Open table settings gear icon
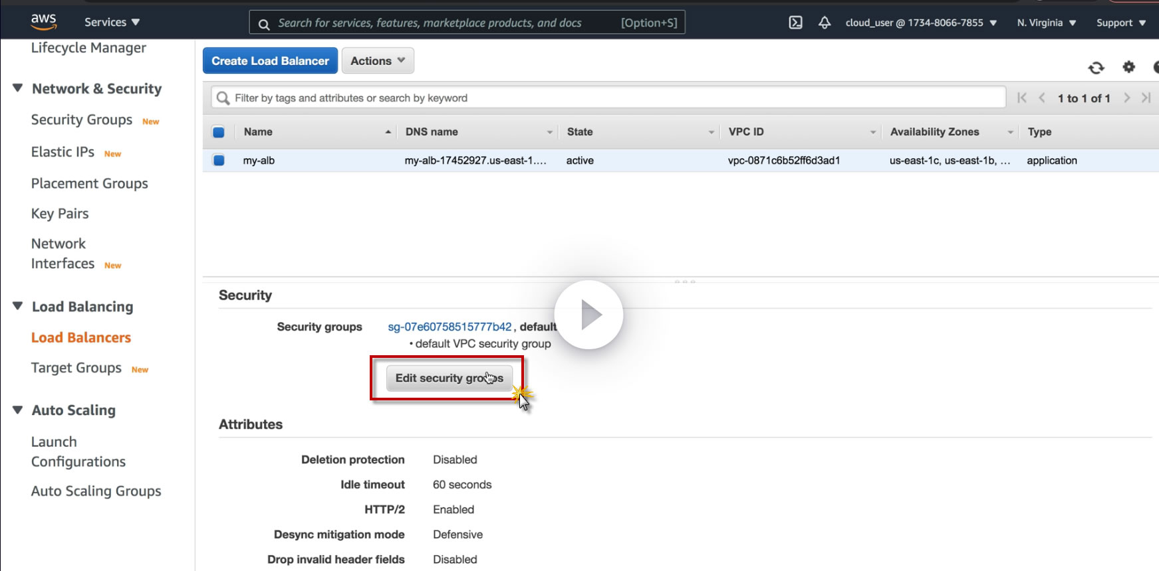 click(1128, 67)
